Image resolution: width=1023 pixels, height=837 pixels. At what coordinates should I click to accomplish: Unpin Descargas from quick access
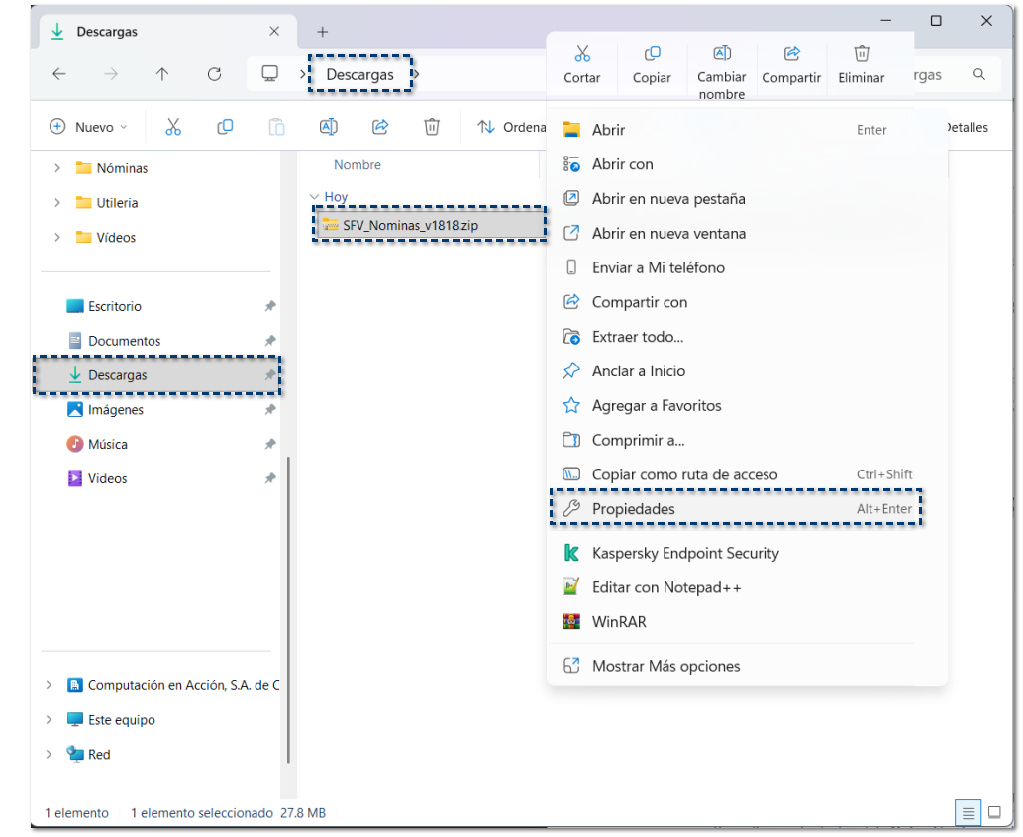[x=269, y=376]
